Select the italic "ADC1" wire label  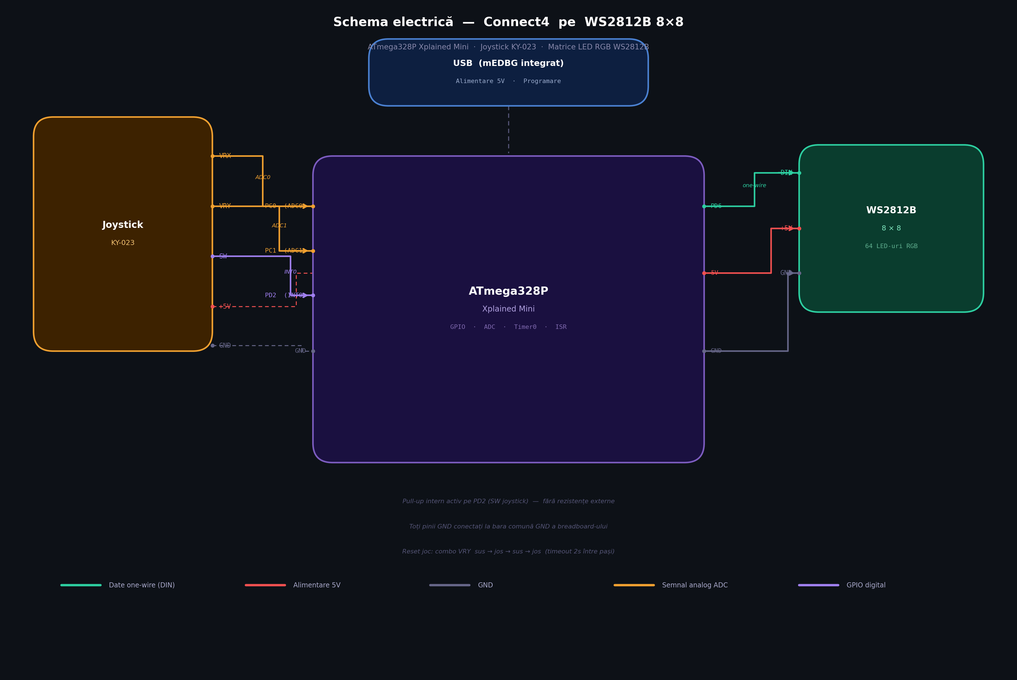click(279, 226)
